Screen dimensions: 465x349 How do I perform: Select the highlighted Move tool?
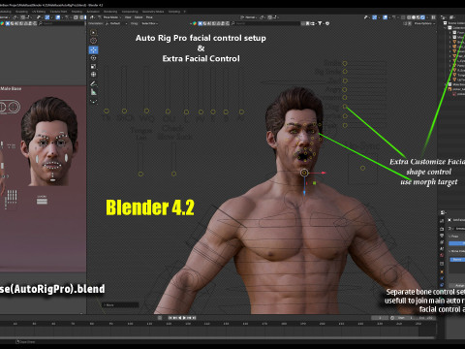tap(93, 49)
